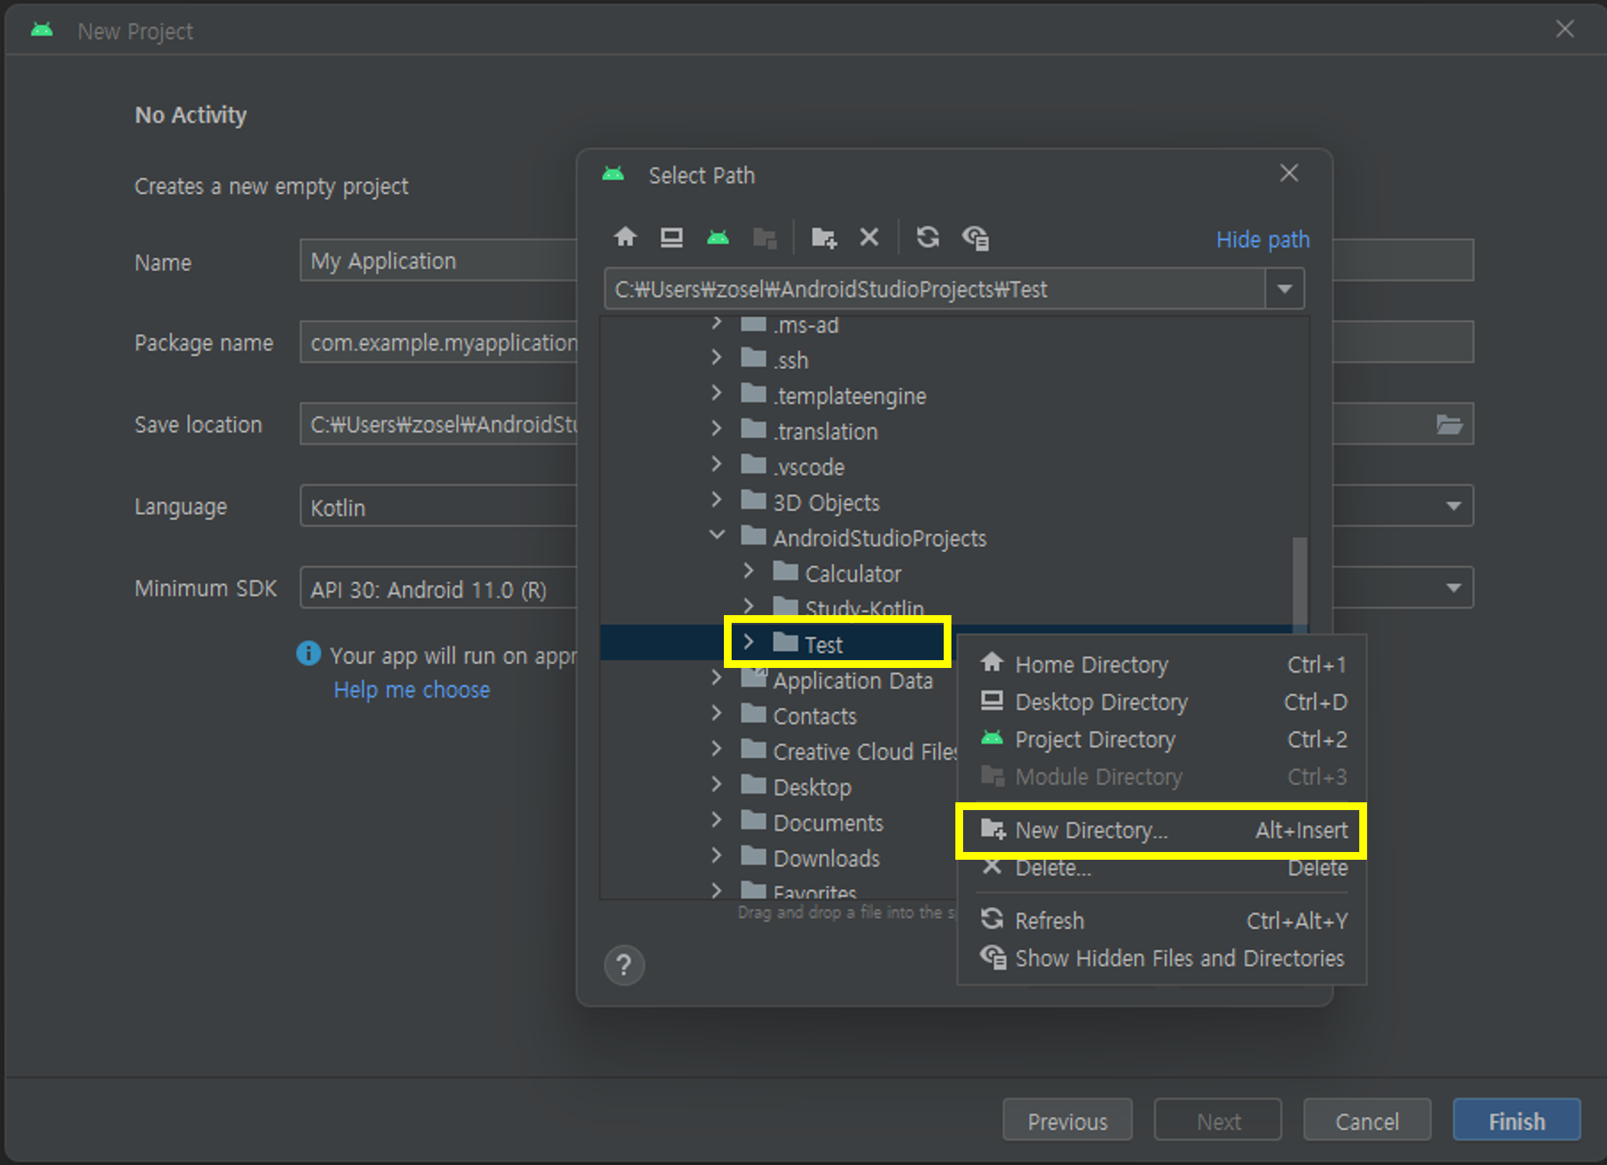Screen dimensions: 1607x1165
Task: Choose Refresh from context menu
Action: click(x=1162, y=920)
